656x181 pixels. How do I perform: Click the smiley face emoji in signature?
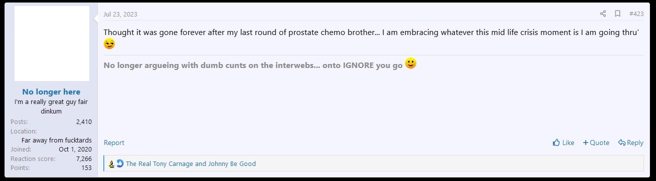click(x=411, y=63)
